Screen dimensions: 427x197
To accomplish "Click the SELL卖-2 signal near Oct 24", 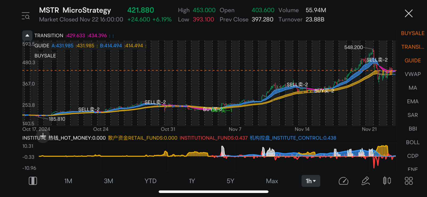I will click(x=89, y=109).
